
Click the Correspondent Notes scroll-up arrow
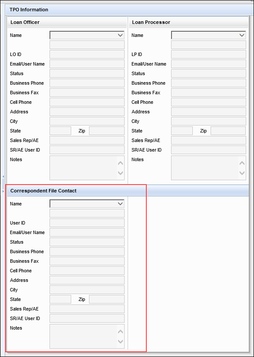121,331
